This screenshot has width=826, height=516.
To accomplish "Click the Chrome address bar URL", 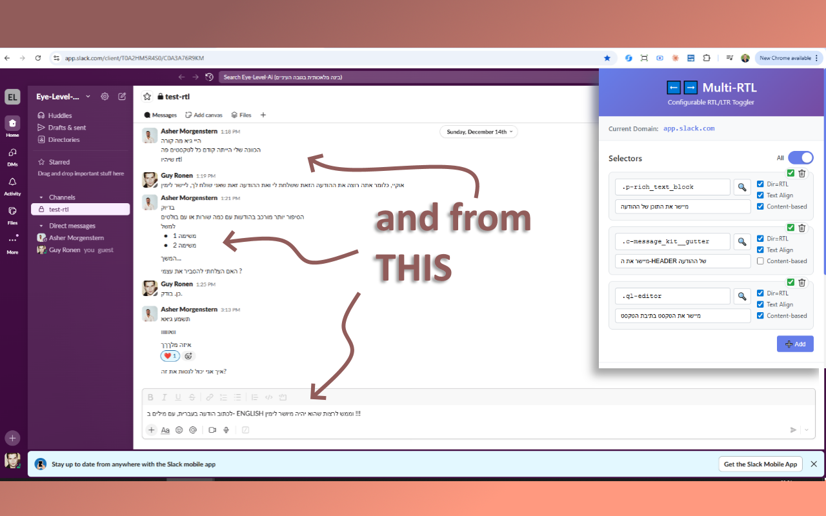I will [134, 58].
